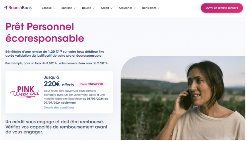Open the Détails des conditions link
Viewport: 247px width, 141px height.
click(59, 108)
